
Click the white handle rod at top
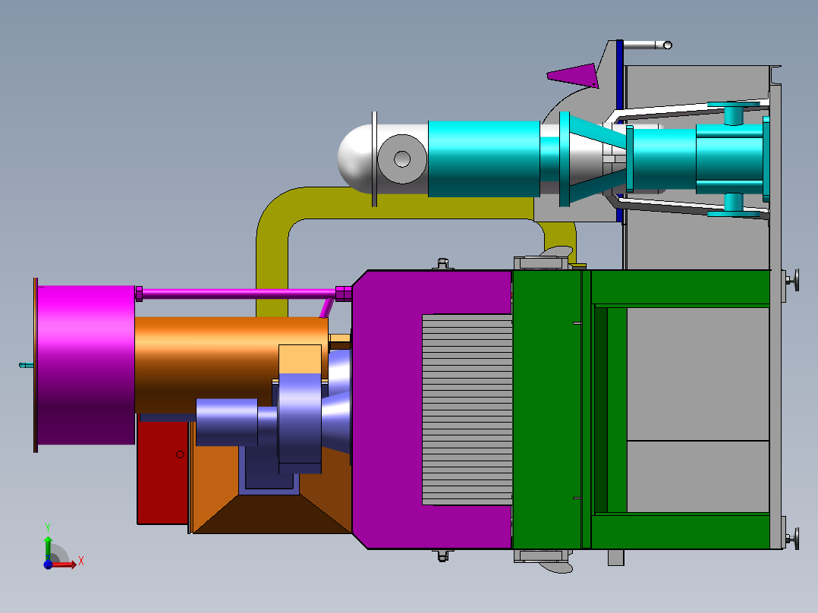(x=647, y=45)
